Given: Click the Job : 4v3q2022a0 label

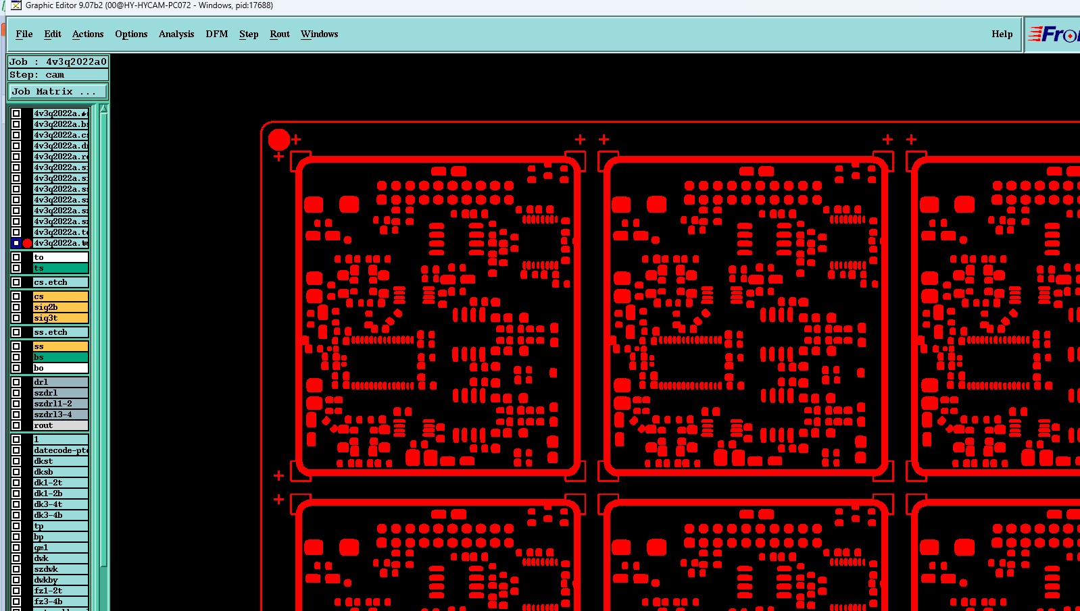Looking at the screenshot, I should [x=58, y=62].
